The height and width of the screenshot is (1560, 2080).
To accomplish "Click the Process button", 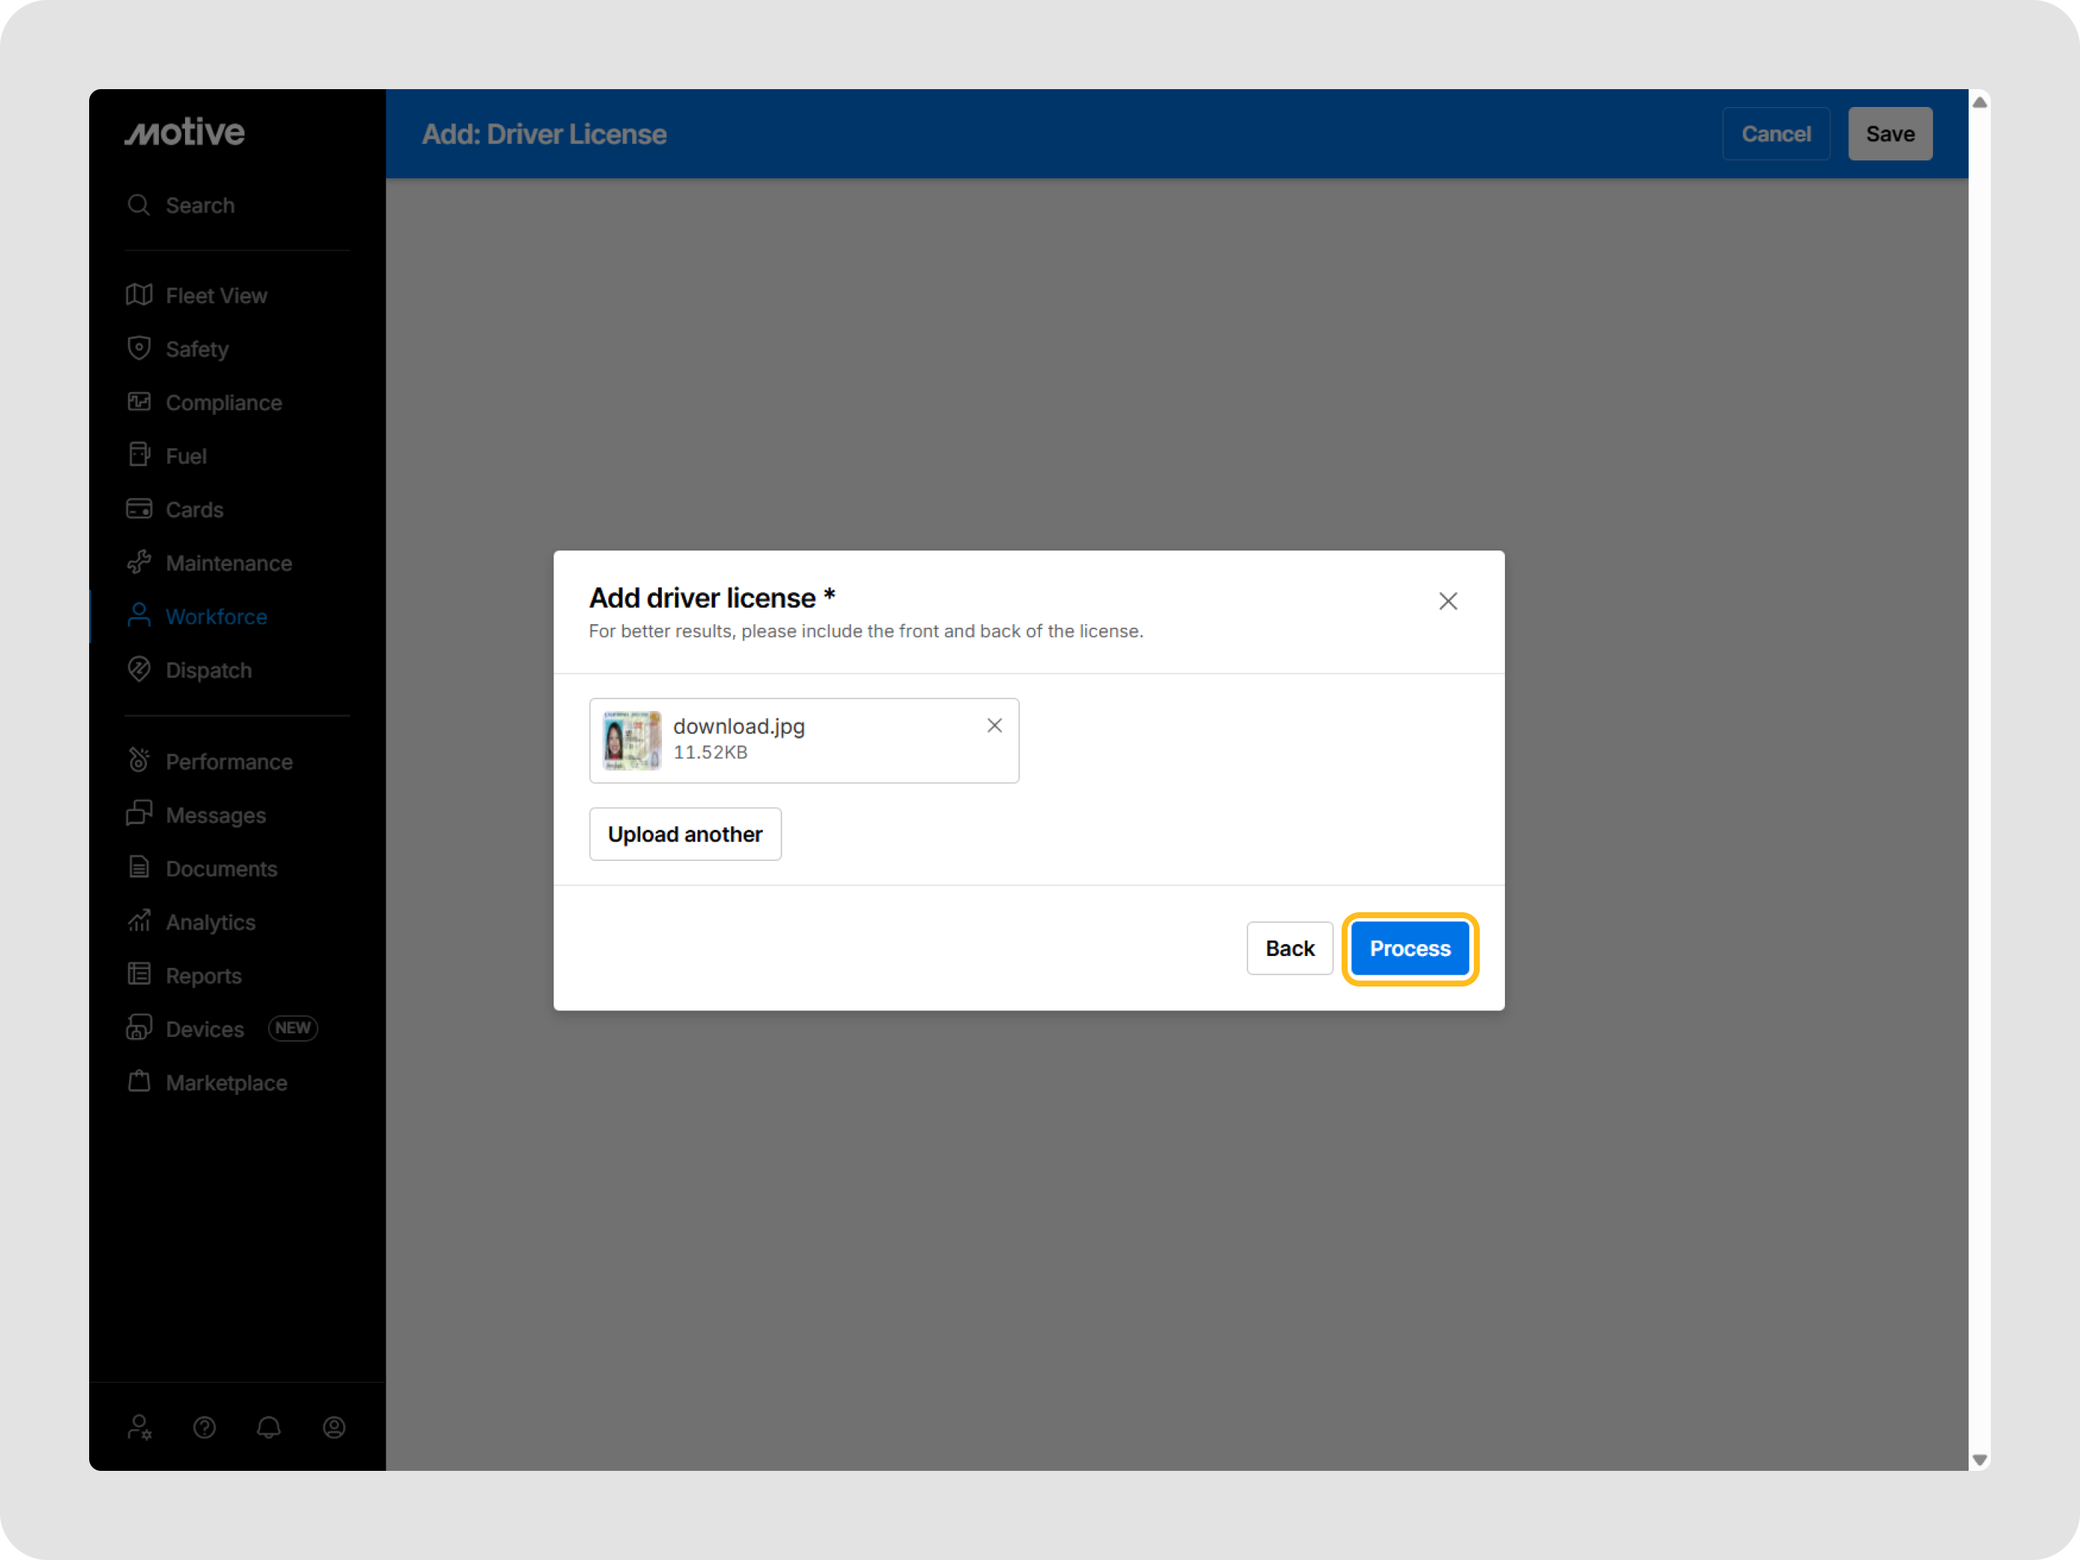I will (x=1409, y=948).
